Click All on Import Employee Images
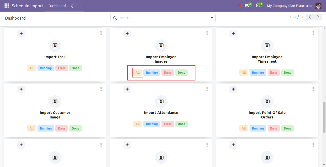Image resolution: width=326 pixels, height=167 pixels. [138, 73]
